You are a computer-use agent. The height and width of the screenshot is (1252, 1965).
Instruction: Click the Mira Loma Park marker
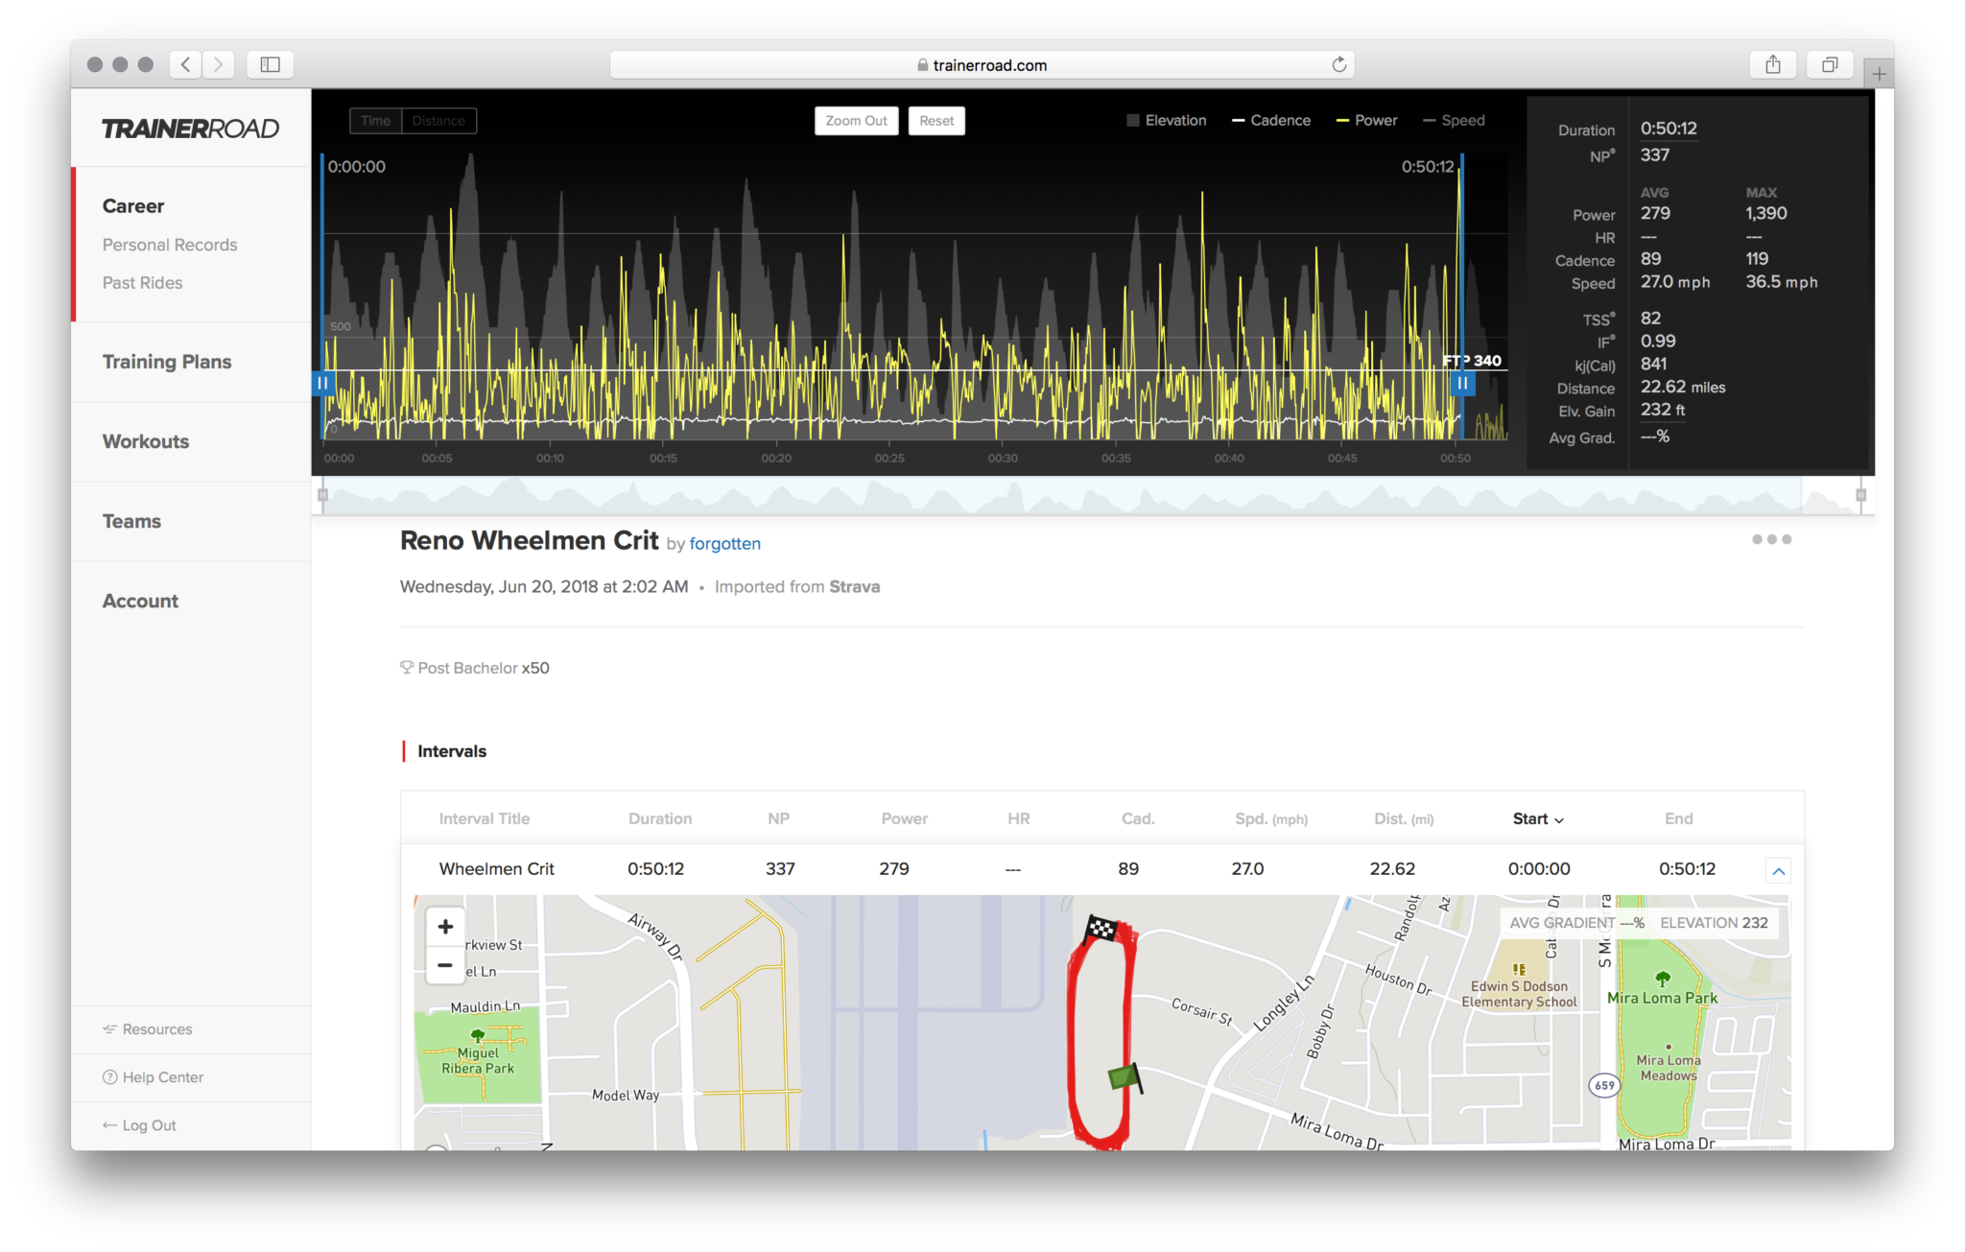(1663, 979)
